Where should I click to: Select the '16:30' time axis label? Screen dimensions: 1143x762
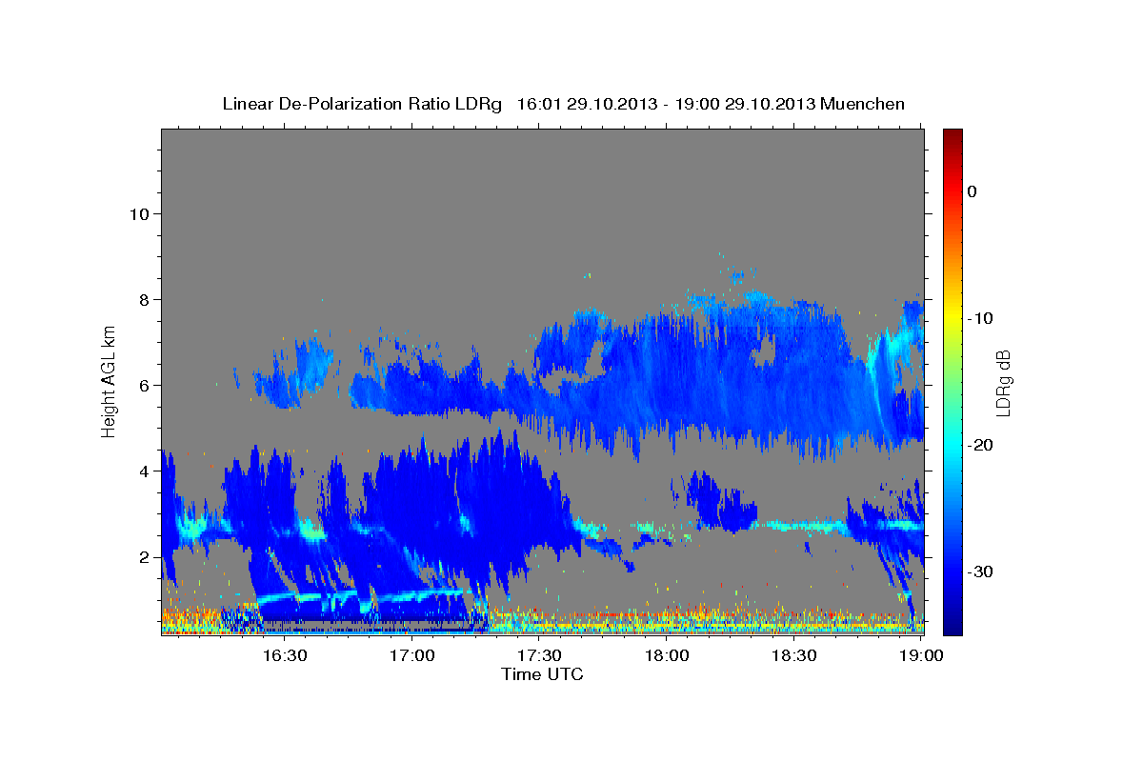tap(285, 655)
